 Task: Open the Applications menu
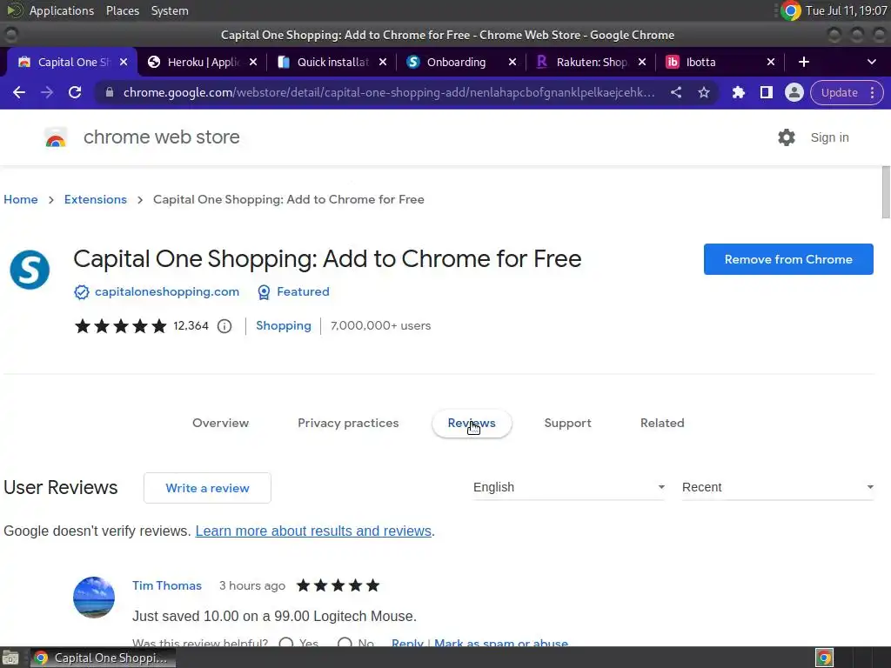pos(62,10)
